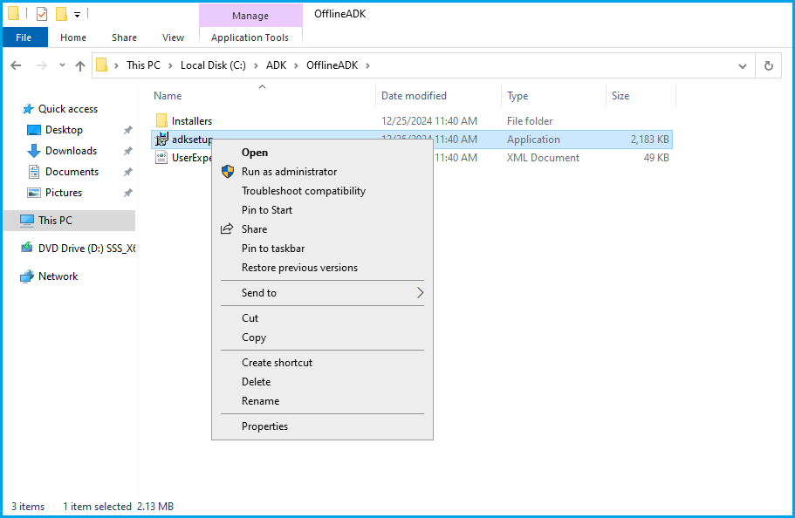Click the Network icon in sidebar
The height and width of the screenshot is (518, 795).
27,276
